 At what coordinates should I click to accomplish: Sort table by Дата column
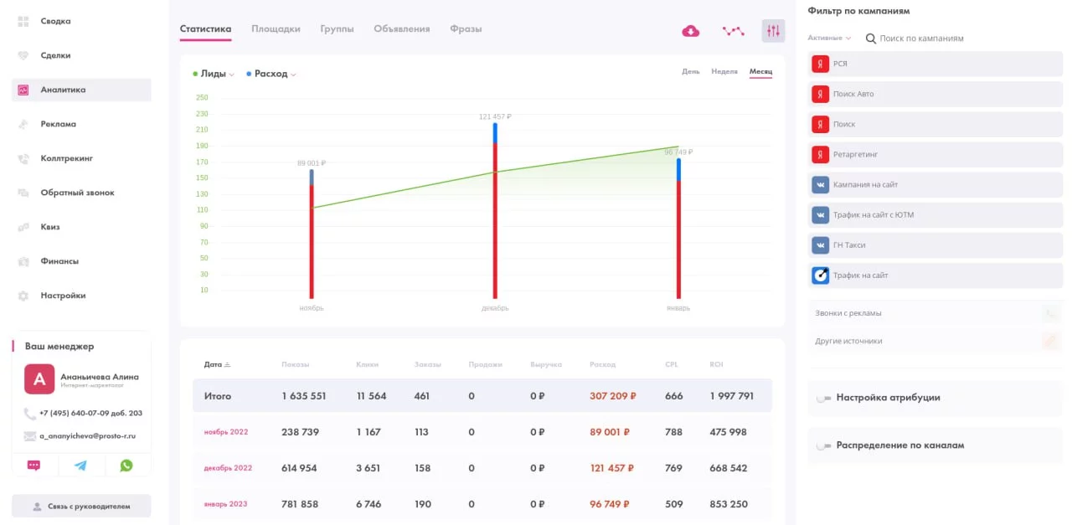[x=217, y=364]
